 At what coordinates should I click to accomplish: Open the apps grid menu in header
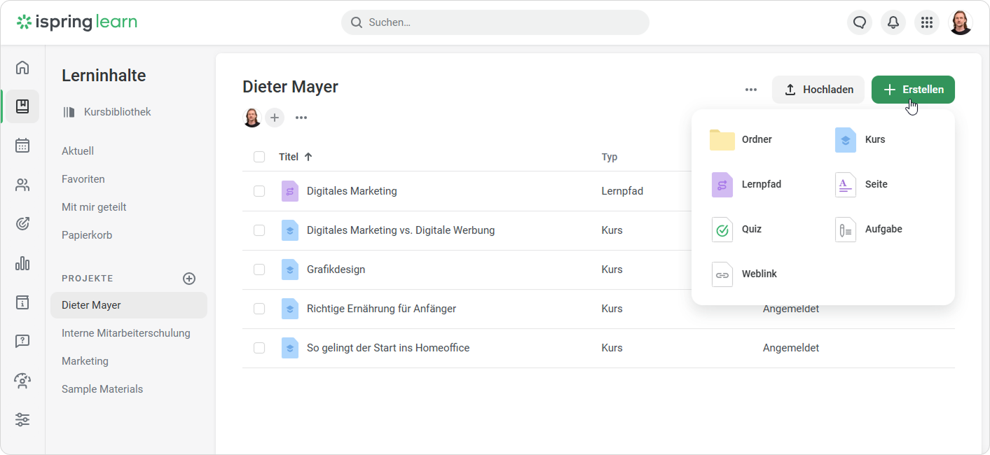click(927, 22)
